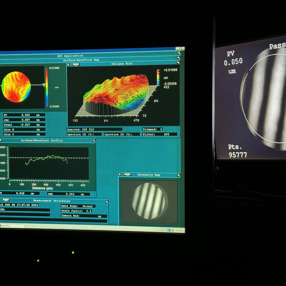Click Pts. 95777 readout on right monitor
Viewport: 286px width, 286px height.
pos(237,151)
